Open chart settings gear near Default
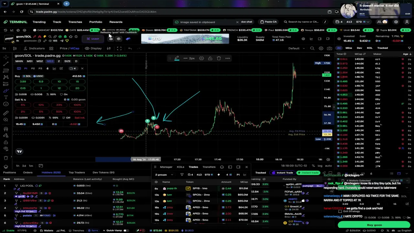This screenshot has height=233, width=414. pos(321,48)
